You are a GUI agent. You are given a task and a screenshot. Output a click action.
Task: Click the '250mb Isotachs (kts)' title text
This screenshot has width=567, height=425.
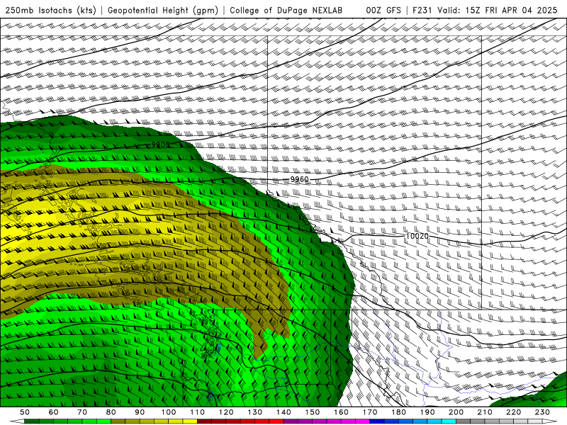click(50, 10)
